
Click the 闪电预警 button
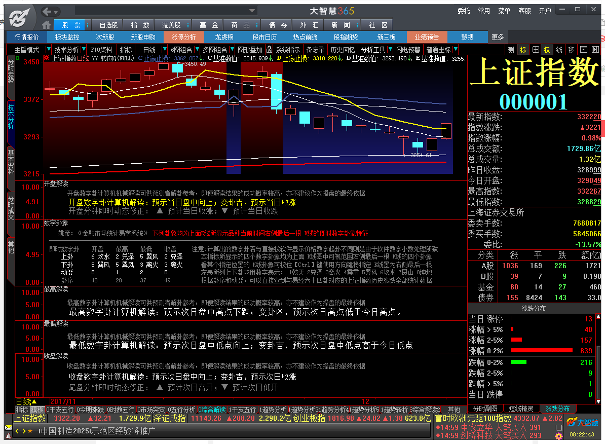click(x=408, y=50)
